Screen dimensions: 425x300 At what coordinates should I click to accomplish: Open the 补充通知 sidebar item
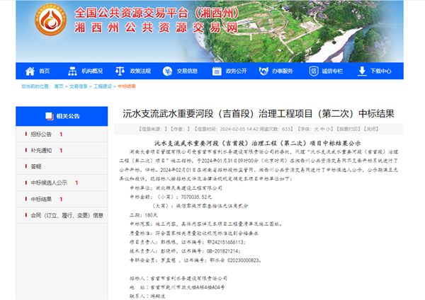(41, 150)
